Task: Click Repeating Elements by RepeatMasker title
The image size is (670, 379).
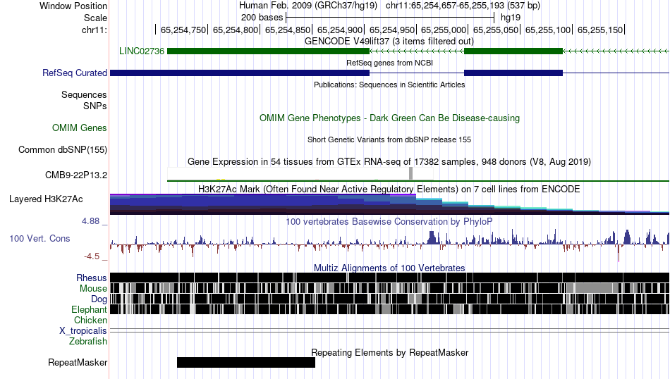Action: [389, 352]
